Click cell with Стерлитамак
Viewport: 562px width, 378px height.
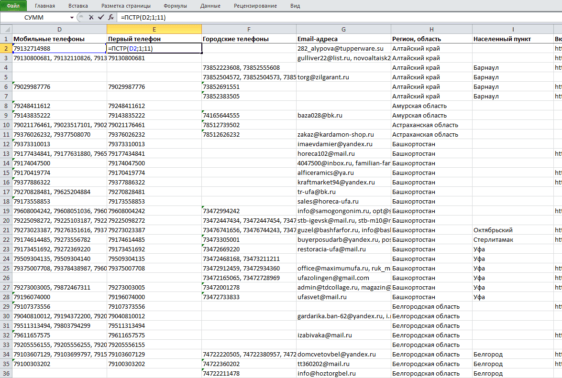click(x=513, y=239)
